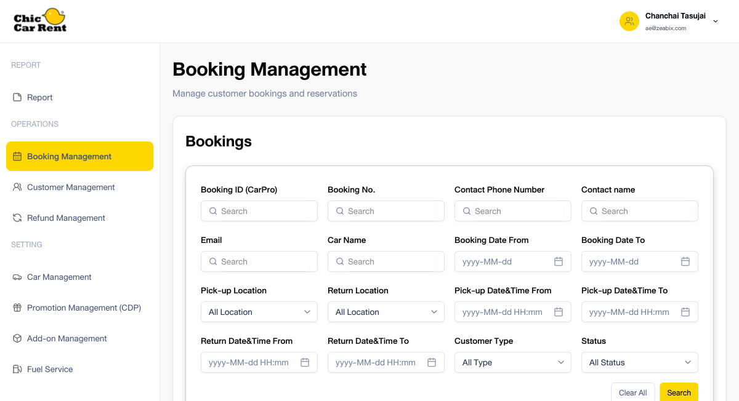The width and height of the screenshot is (739, 401).
Task: Click the Pick-up Date&Time From field
Action: (513, 312)
